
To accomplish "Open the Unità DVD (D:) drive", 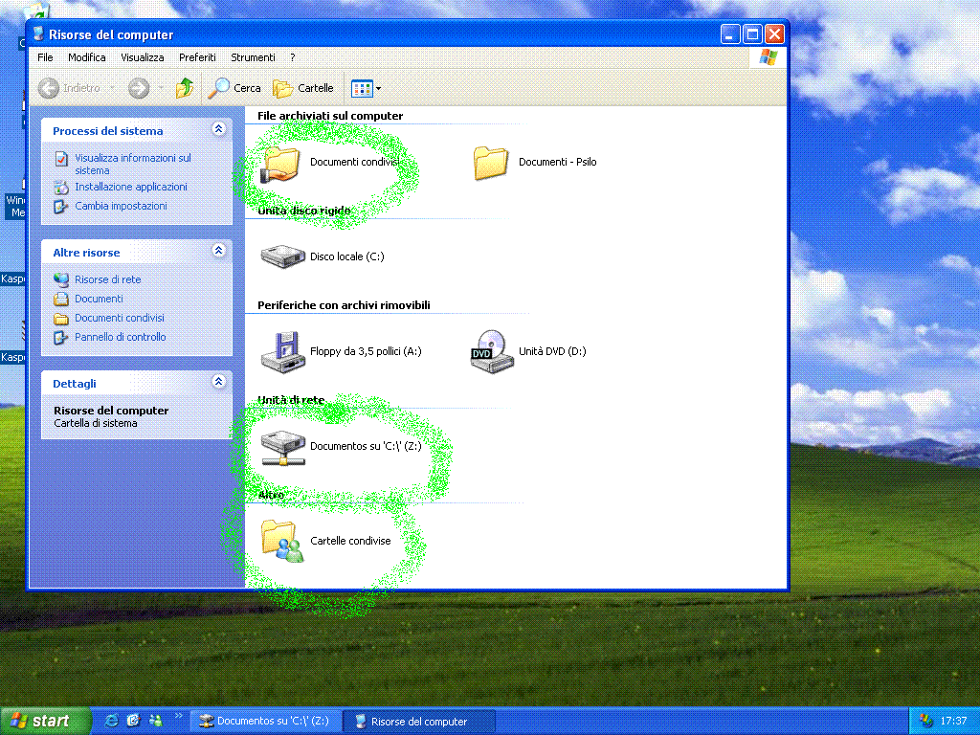I will (489, 351).
